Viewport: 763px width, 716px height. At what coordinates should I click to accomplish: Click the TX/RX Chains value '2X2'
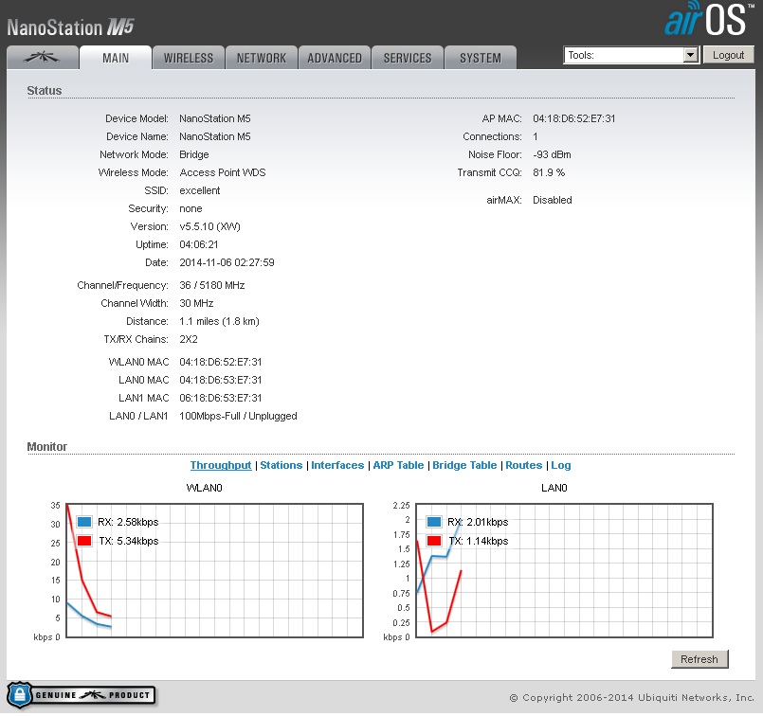pos(189,339)
